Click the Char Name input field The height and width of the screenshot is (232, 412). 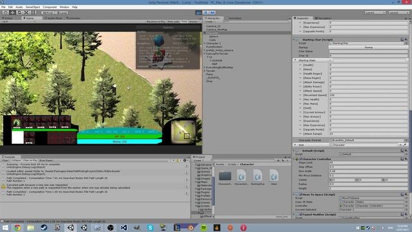coord(368,52)
